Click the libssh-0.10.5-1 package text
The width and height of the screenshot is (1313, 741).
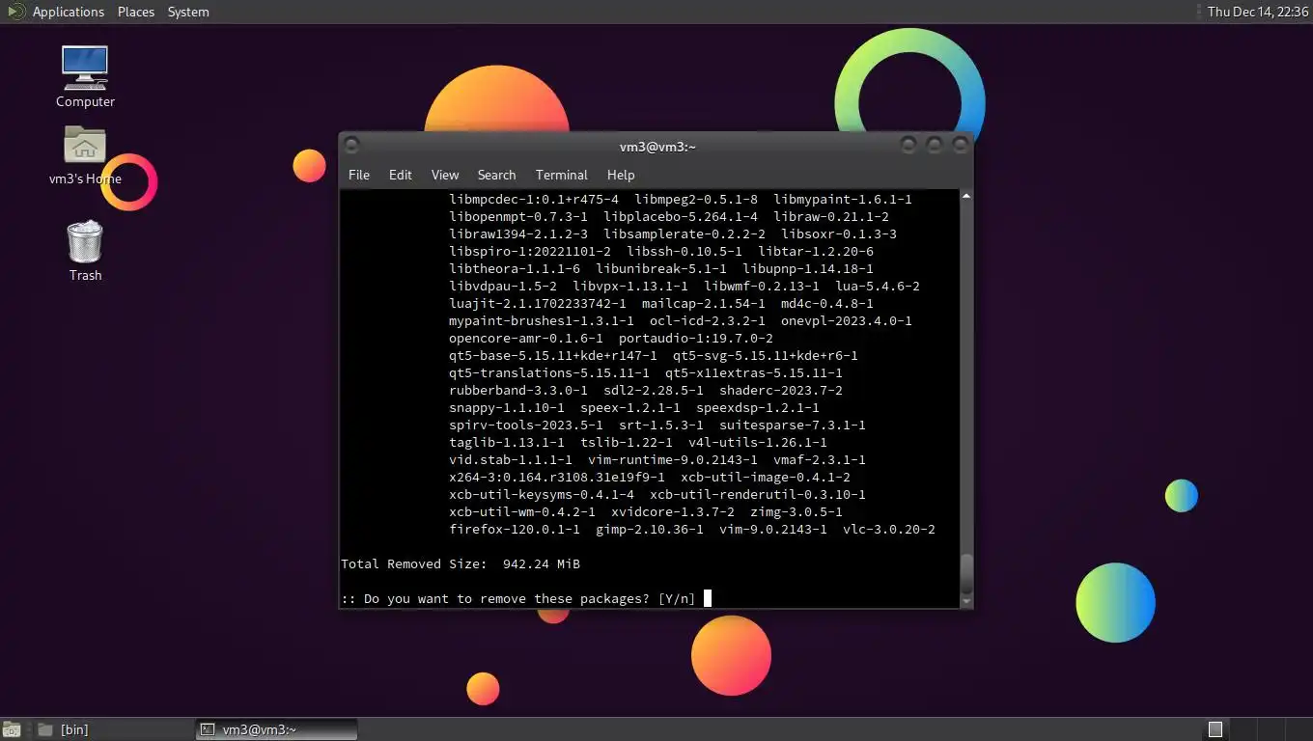(x=684, y=252)
